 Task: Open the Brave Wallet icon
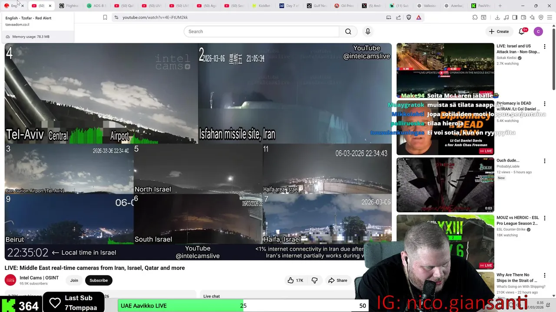(523, 17)
